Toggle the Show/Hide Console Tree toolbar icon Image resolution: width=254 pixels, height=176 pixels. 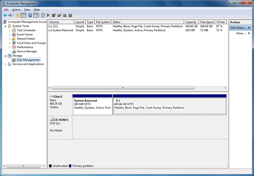pyautogui.click(x=23, y=15)
